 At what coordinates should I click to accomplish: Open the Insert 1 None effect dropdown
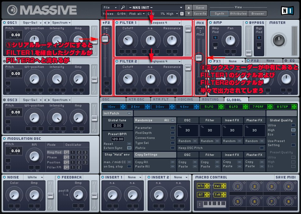(x=133, y=177)
